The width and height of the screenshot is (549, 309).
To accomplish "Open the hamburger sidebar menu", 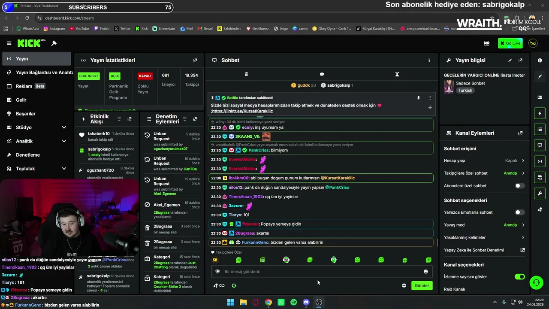I will coord(9,43).
